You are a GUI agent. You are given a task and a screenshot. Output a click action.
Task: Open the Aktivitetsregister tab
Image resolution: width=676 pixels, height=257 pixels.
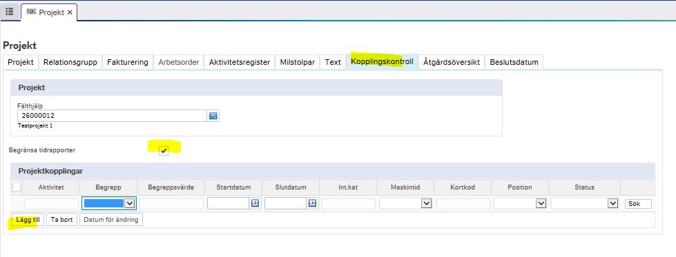point(240,62)
